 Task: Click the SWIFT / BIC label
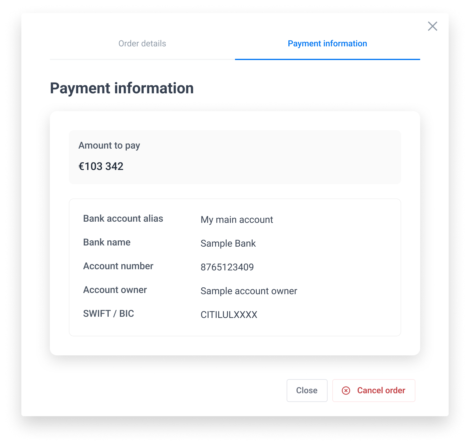(x=109, y=313)
